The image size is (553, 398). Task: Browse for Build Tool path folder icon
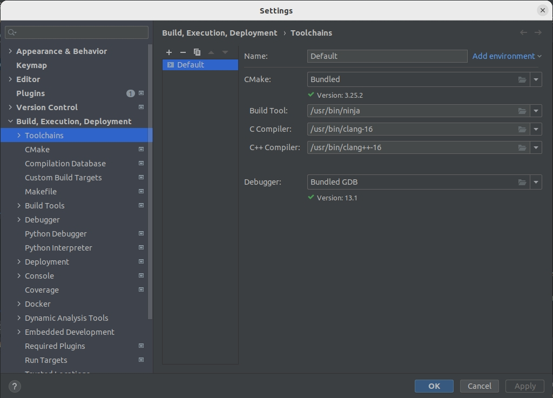522,111
